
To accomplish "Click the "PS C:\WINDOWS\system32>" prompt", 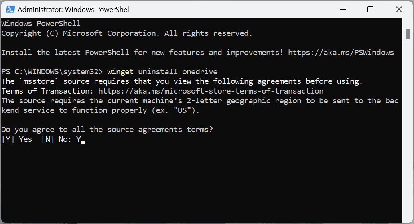I will (52, 72).
